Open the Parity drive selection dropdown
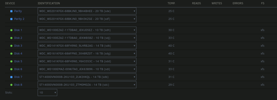 87,11
